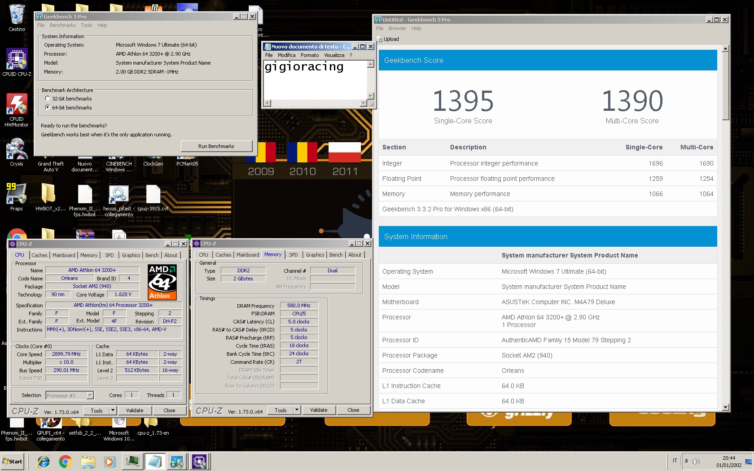This screenshot has width=754, height=471.
Task: Open Tools menu in Geekbench 3 Pro
Action: click(x=86, y=26)
